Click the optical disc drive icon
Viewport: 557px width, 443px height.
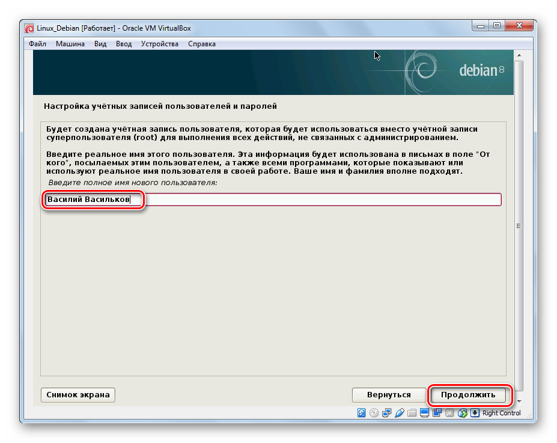coord(374,413)
